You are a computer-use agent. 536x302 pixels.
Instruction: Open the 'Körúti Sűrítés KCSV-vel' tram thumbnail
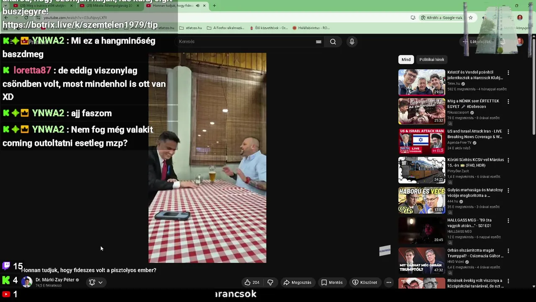point(422,170)
